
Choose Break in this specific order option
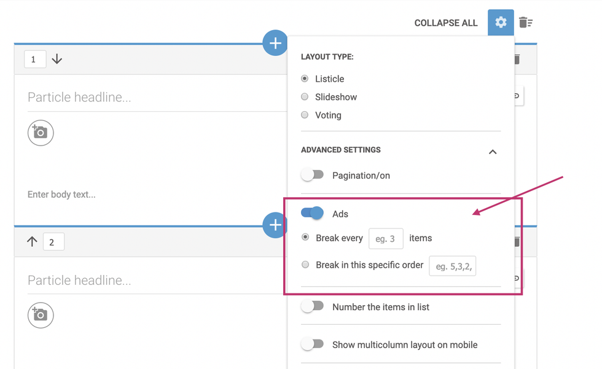(x=305, y=265)
